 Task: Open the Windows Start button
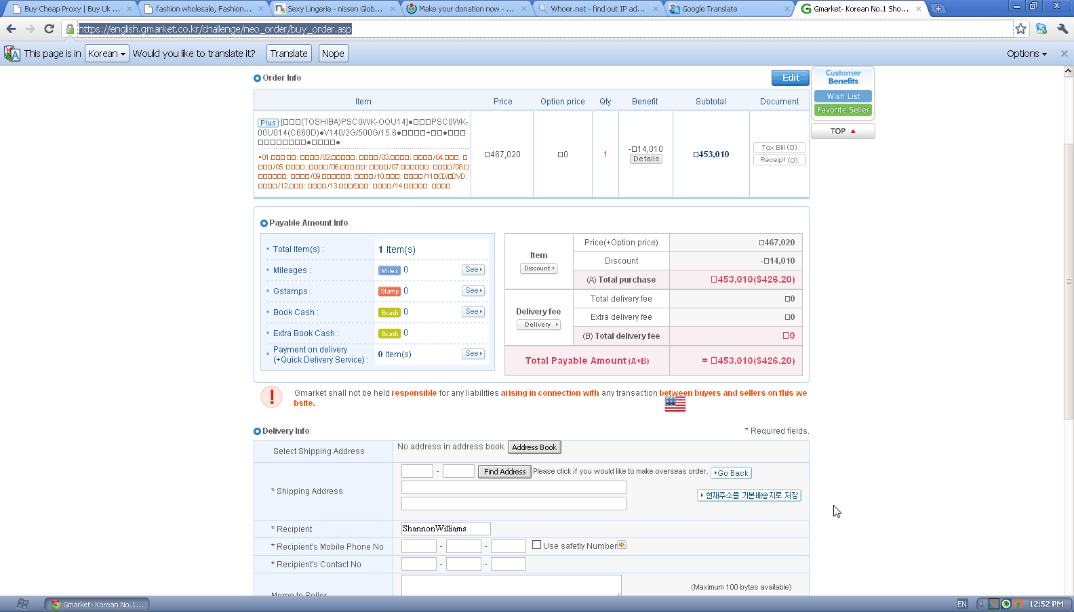pyautogui.click(x=22, y=604)
